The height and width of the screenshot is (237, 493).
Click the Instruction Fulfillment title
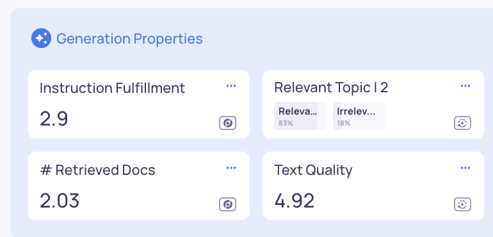[x=112, y=88]
